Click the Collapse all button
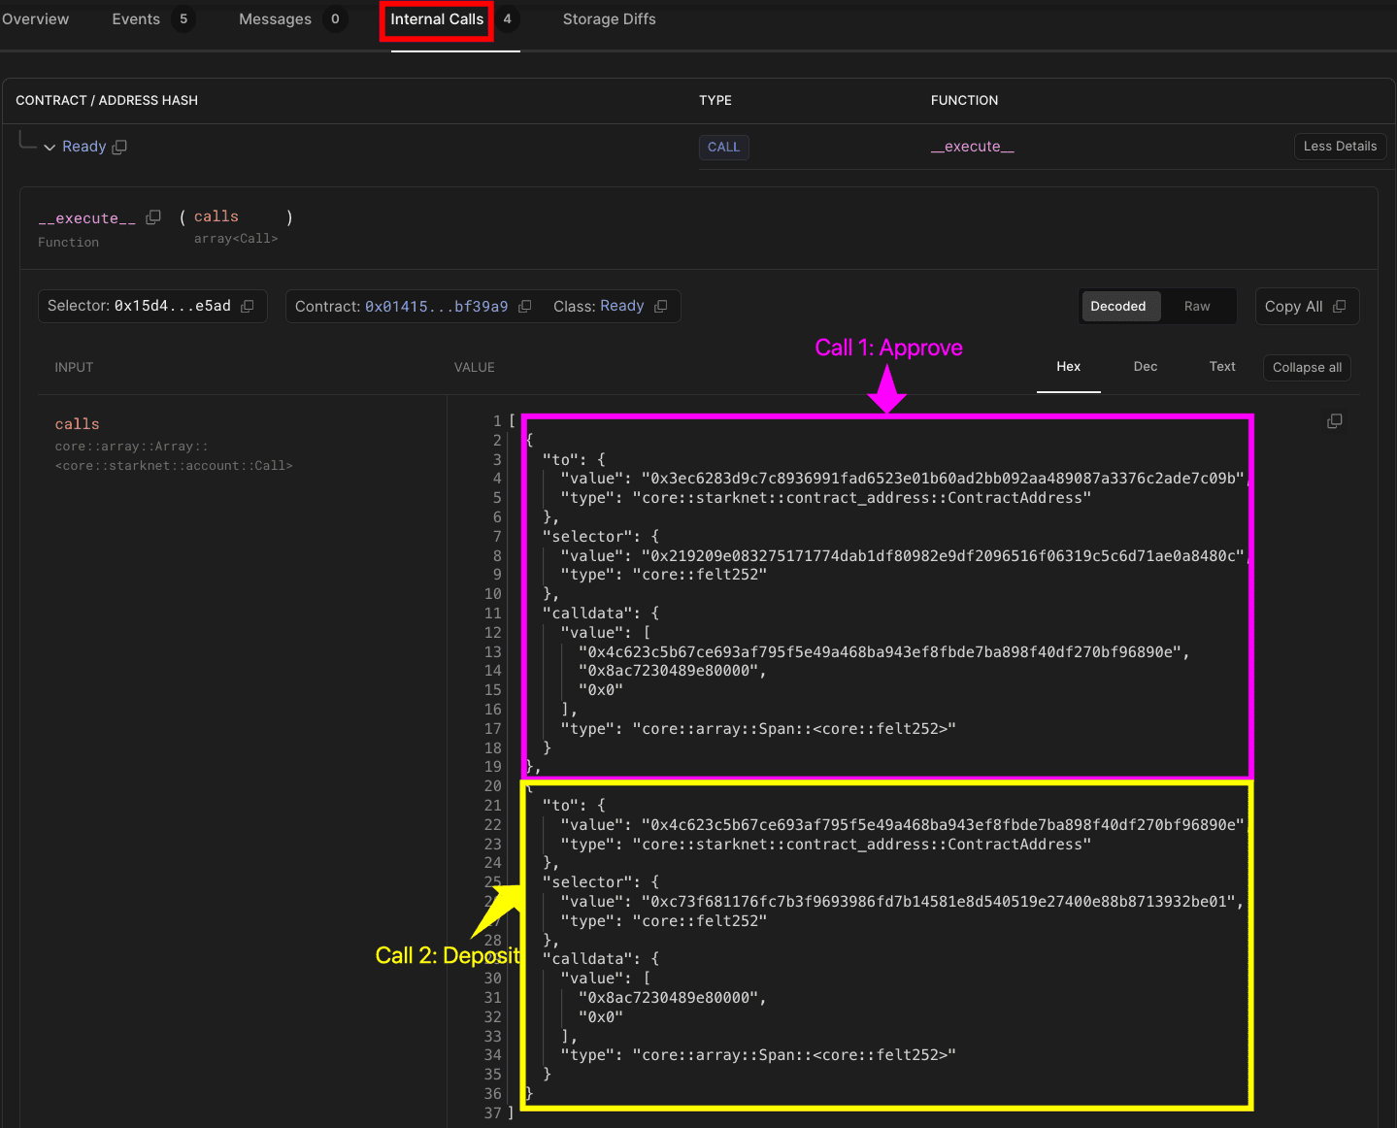1397x1128 pixels. point(1307,368)
